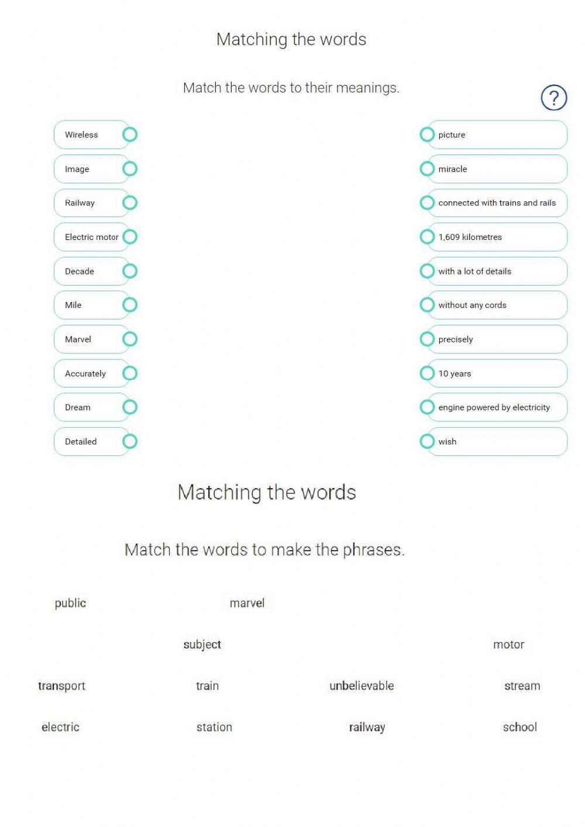Select the circle next to 1,609 kilometres
Image resolution: width=585 pixels, height=827 pixels.
coord(427,237)
